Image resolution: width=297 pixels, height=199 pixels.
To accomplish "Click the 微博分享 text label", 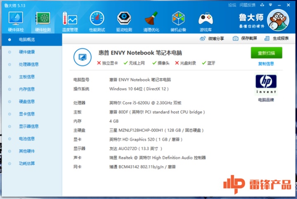I will tap(216, 39).
